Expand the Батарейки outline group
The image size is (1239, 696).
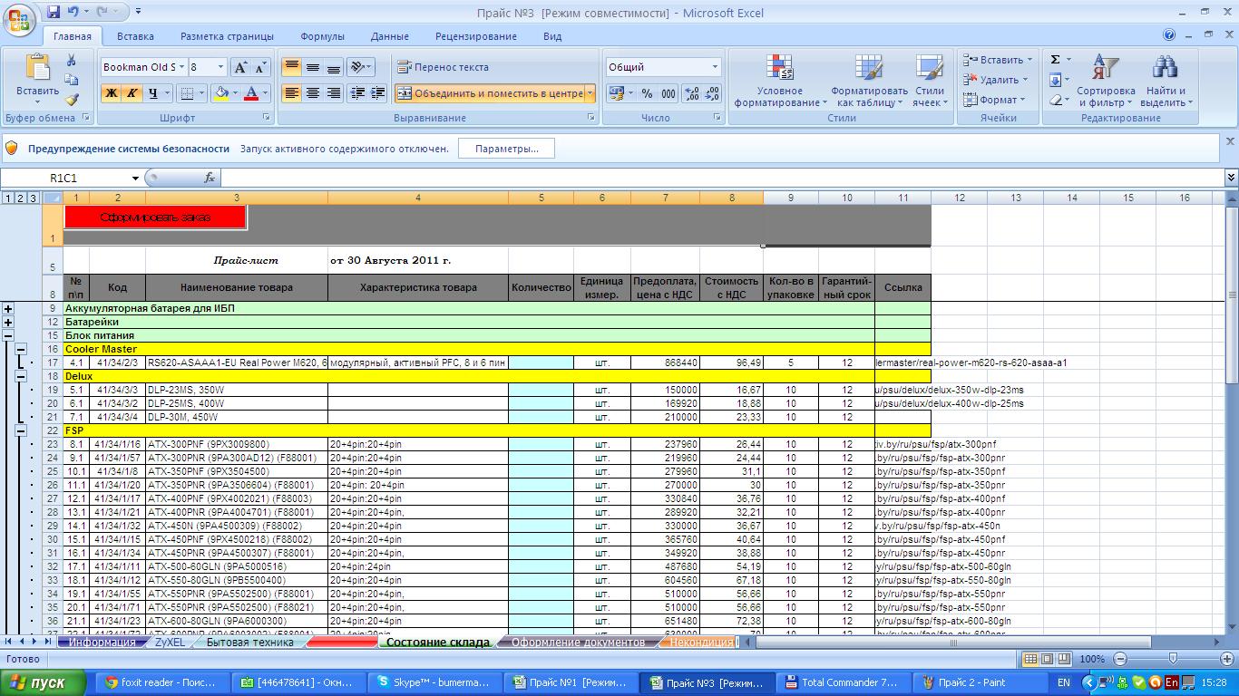pos(8,322)
